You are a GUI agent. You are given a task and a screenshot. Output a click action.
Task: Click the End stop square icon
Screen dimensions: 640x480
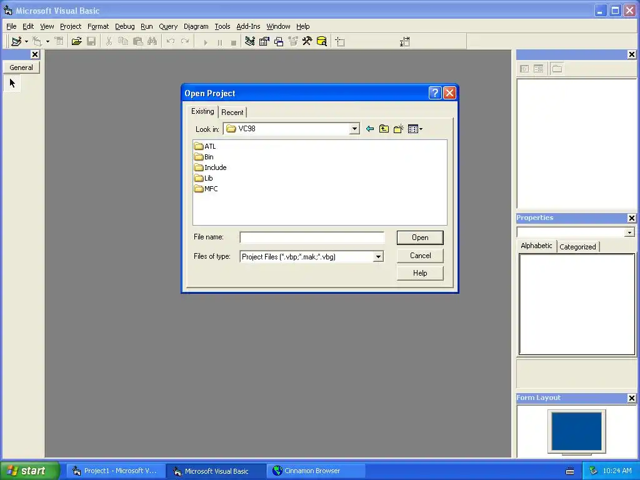coord(234,42)
